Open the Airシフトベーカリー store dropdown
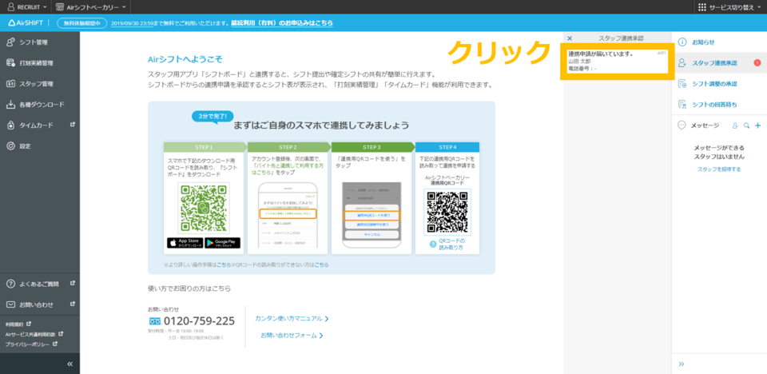 [x=97, y=6]
